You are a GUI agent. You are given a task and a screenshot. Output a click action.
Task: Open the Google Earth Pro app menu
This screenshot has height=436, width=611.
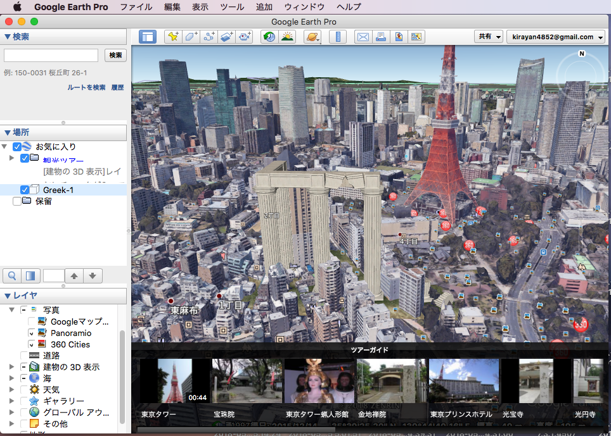tap(71, 6)
